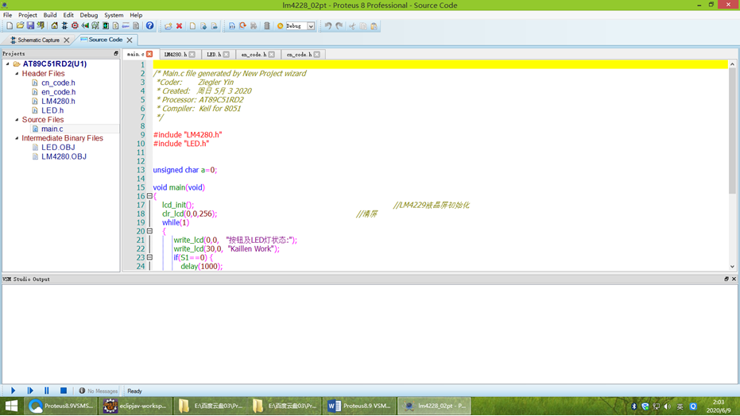The image size is (740, 416).
Task: Fold the if block at line 23
Action: pos(149,257)
